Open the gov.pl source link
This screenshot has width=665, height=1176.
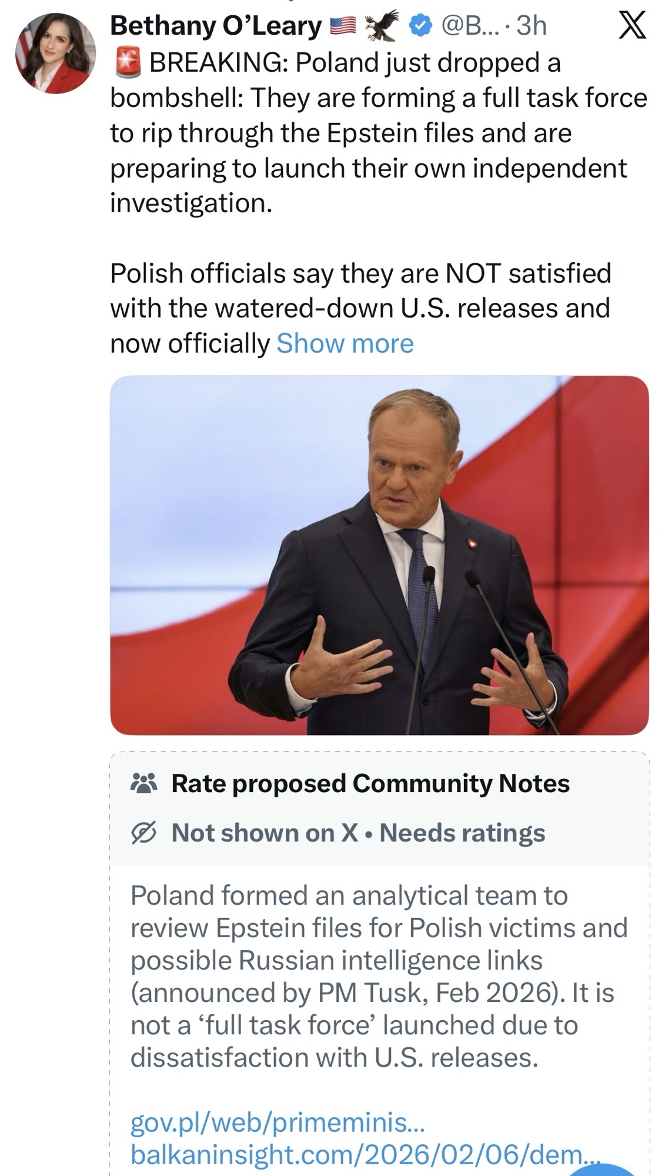click(276, 1123)
